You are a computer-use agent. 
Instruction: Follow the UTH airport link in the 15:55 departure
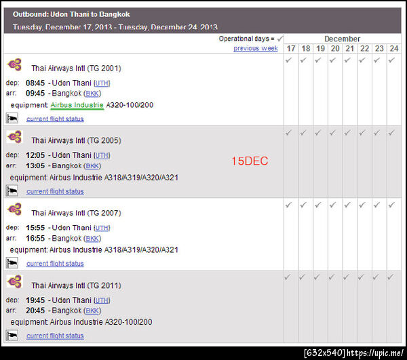tap(102, 228)
